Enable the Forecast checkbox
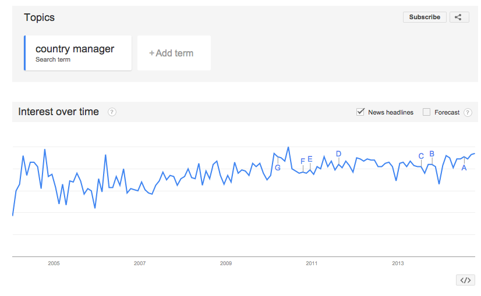The height and width of the screenshot is (296, 481). [x=426, y=112]
